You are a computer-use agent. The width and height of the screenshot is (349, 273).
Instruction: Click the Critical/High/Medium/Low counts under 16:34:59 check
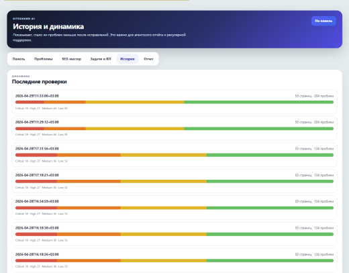(42, 214)
